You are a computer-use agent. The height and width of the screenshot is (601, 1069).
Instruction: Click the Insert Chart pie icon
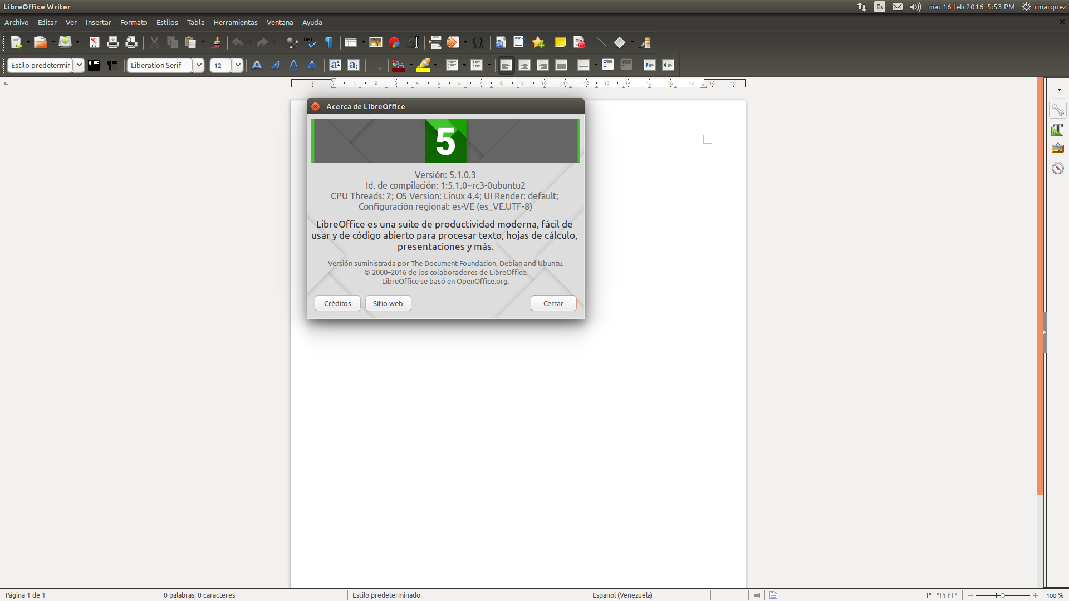(394, 43)
